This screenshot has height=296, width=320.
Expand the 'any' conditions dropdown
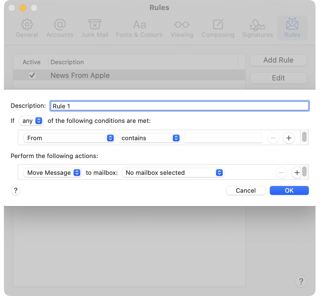pos(31,121)
